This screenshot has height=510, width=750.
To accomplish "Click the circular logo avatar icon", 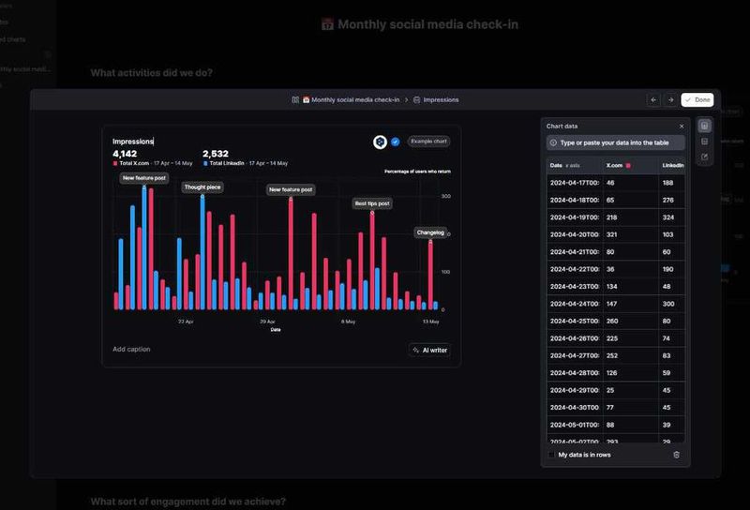I will (380, 142).
